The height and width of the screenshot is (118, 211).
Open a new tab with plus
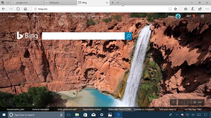pyautogui.click(x=112, y=3)
